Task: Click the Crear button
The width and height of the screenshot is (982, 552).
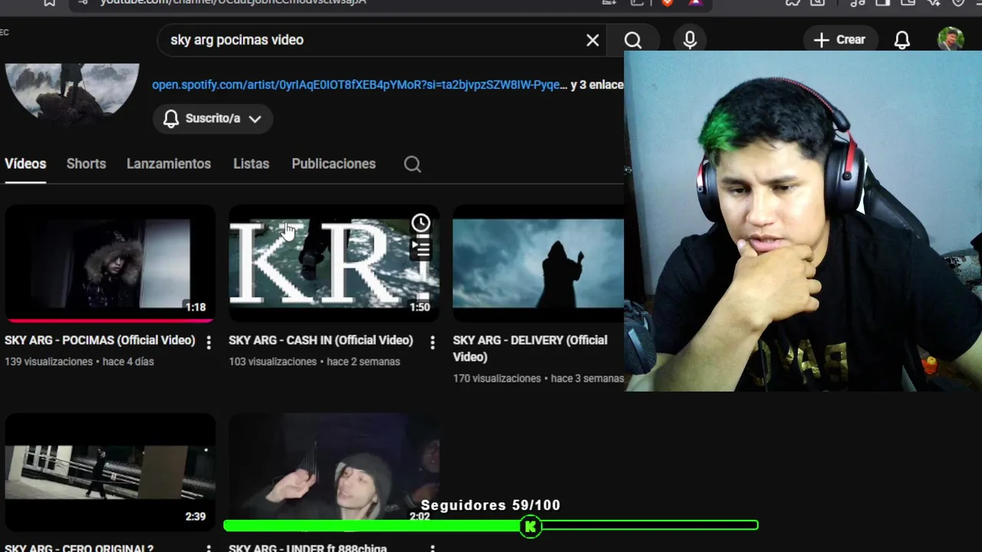Action: pyautogui.click(x=840, y=40)
